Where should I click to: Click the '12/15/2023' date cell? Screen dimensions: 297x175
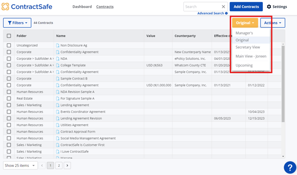[x=256, y=118]
